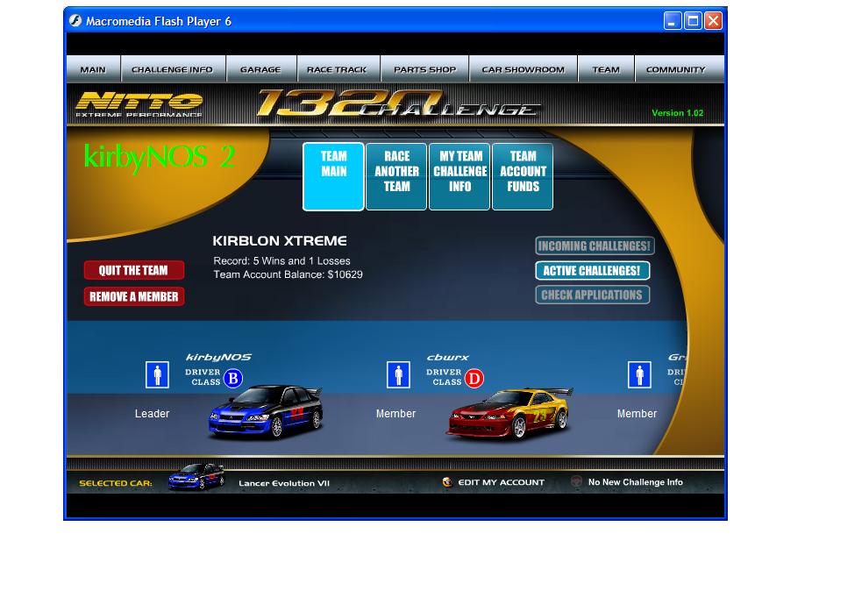This screenshot has height=612, width=862.
Task: Click cbwrx's Member role label
Action: point(395,414)
